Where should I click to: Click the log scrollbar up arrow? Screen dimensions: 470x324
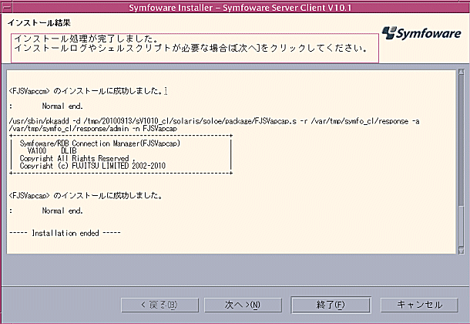pos(462,73)
